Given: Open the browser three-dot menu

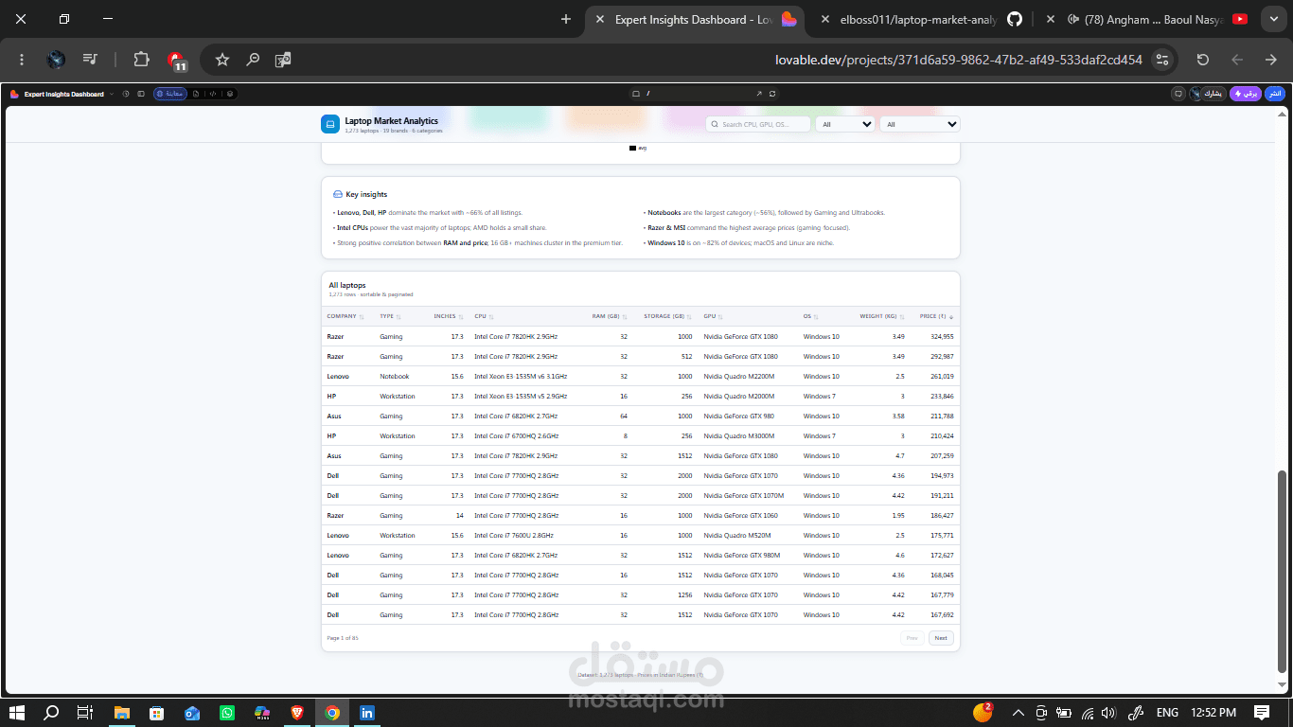Looking at the screenshot, I should tap(22, 60).
